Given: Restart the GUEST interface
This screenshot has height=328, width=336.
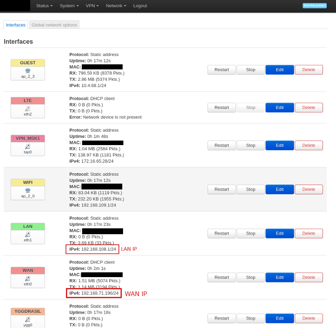Looking at the screenshot, I should pyautogui.click(x=221, y=70).
